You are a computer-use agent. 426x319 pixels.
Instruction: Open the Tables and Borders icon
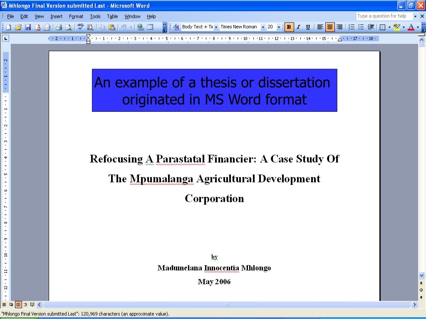pos(150,27)
